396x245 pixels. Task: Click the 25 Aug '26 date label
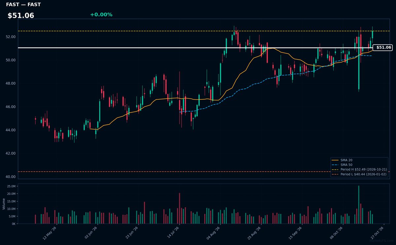(254, 233)
